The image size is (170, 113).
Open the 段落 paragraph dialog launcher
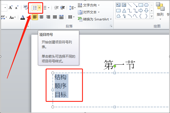coord(111,26)
